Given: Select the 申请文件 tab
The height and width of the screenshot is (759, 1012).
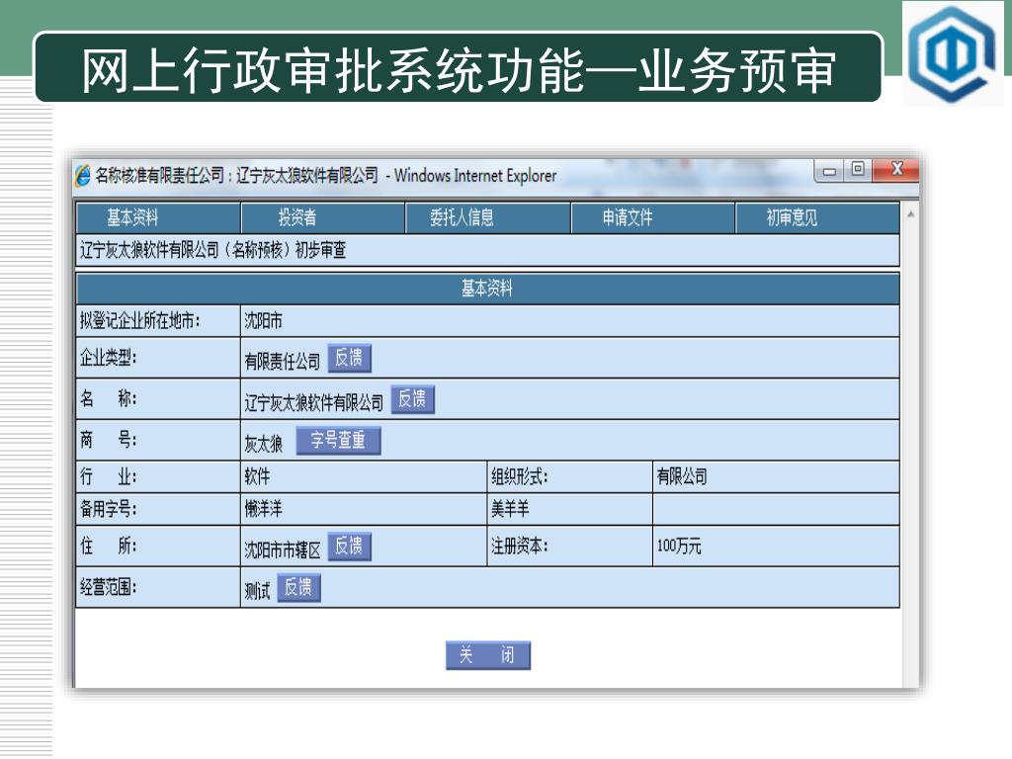Looking at the screenshot, I should point(652,217).
